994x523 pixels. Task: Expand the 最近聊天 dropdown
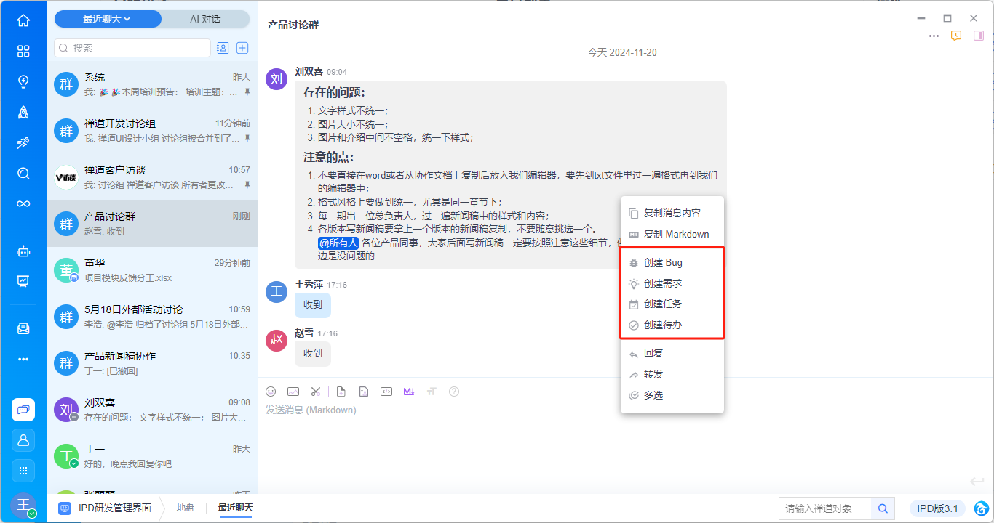(x=107, y=19)
